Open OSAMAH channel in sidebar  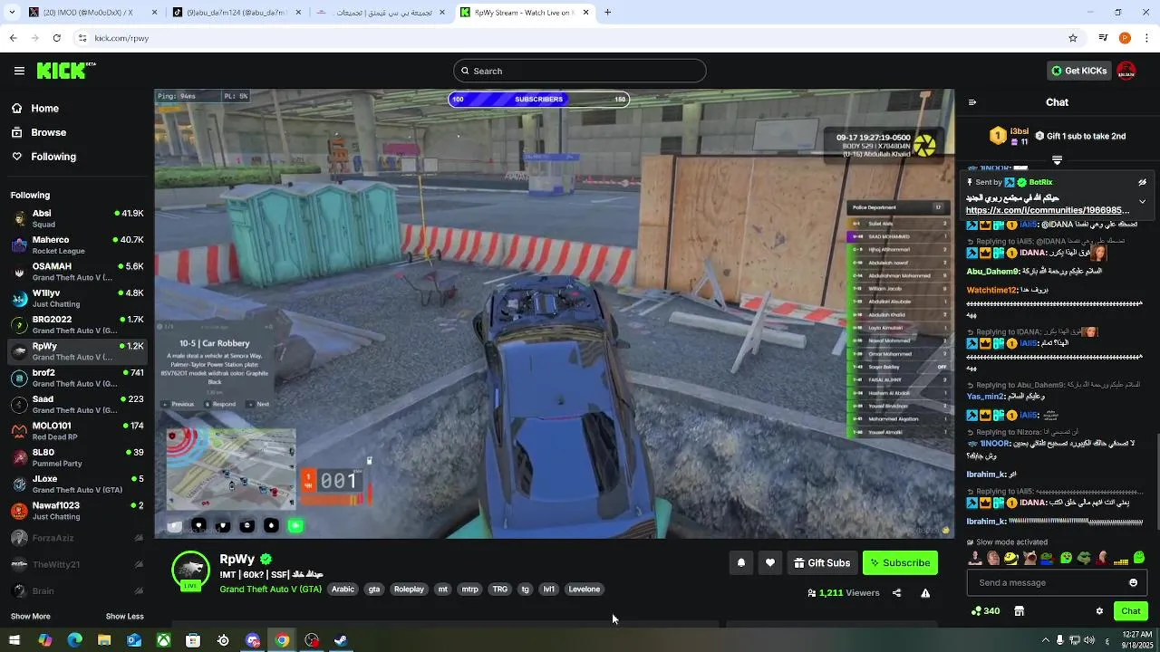[77, 272]
